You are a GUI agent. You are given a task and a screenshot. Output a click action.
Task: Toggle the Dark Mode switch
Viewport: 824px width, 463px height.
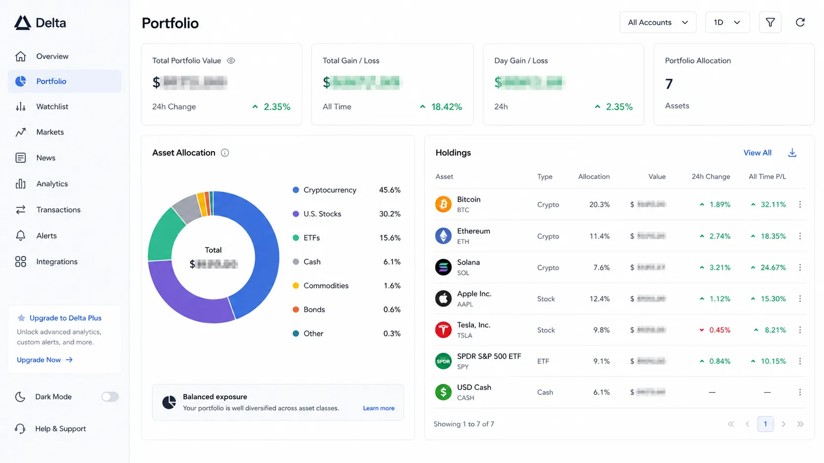coord(110,397)
